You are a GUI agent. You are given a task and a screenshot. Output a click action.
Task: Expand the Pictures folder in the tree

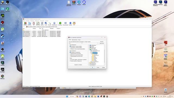[92, 57]
